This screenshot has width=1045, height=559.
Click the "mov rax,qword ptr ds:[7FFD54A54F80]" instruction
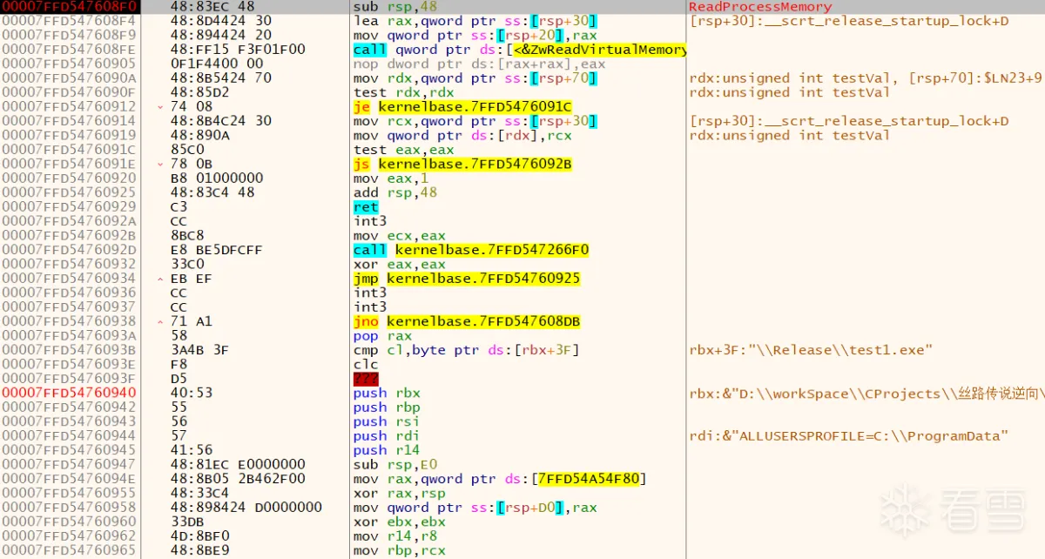coord(501,479)
